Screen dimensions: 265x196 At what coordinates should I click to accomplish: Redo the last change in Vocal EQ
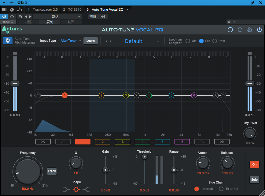240,30
